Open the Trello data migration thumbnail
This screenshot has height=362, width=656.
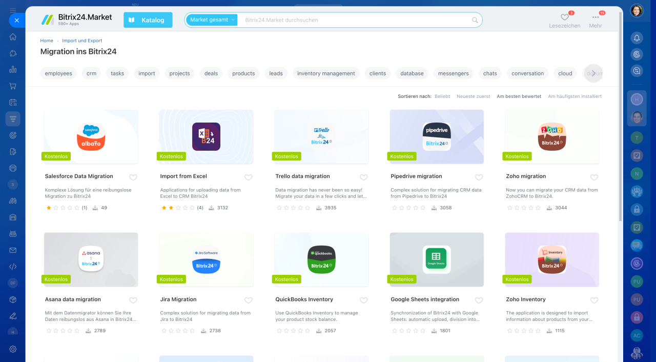pyautogui.click(x=321, y=137)
